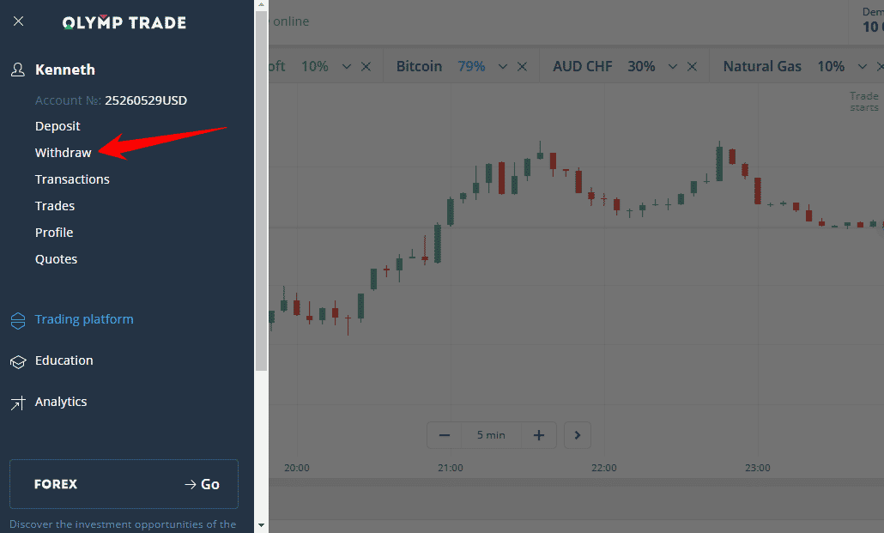Click the user profile icon beside Kenneth
The height and width of the screenshot is (533, 884).
18,70
